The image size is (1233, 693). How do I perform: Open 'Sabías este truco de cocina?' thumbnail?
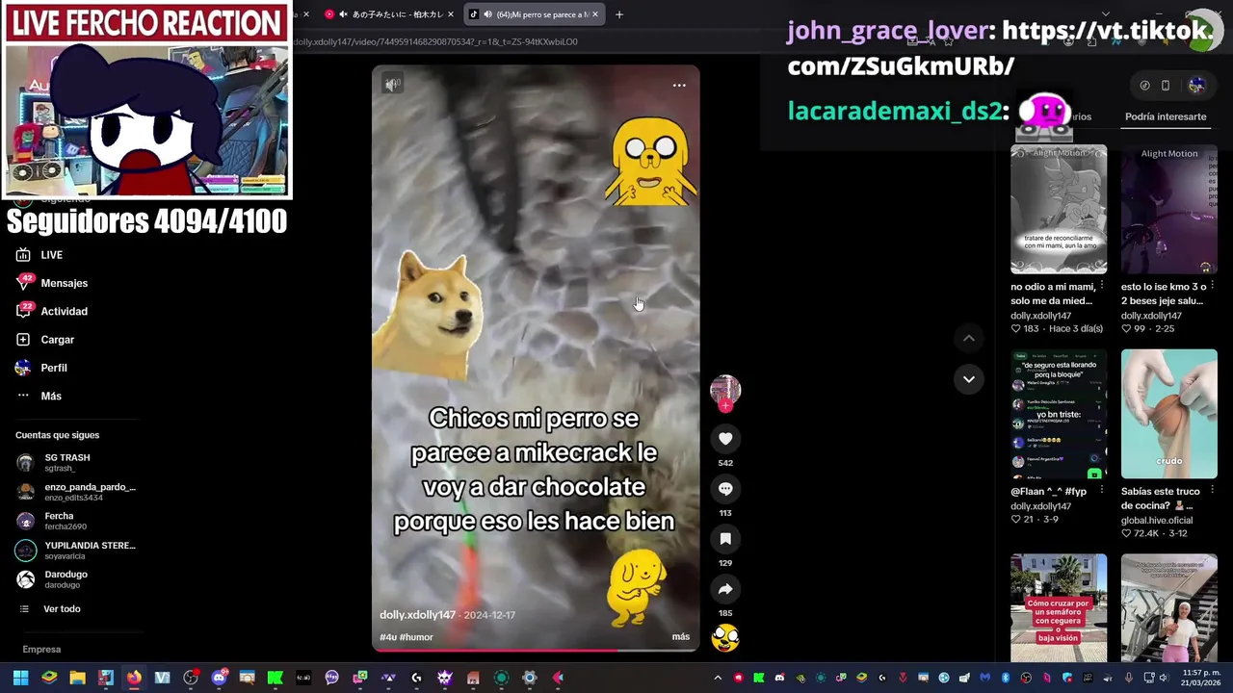click(1169, 414)
